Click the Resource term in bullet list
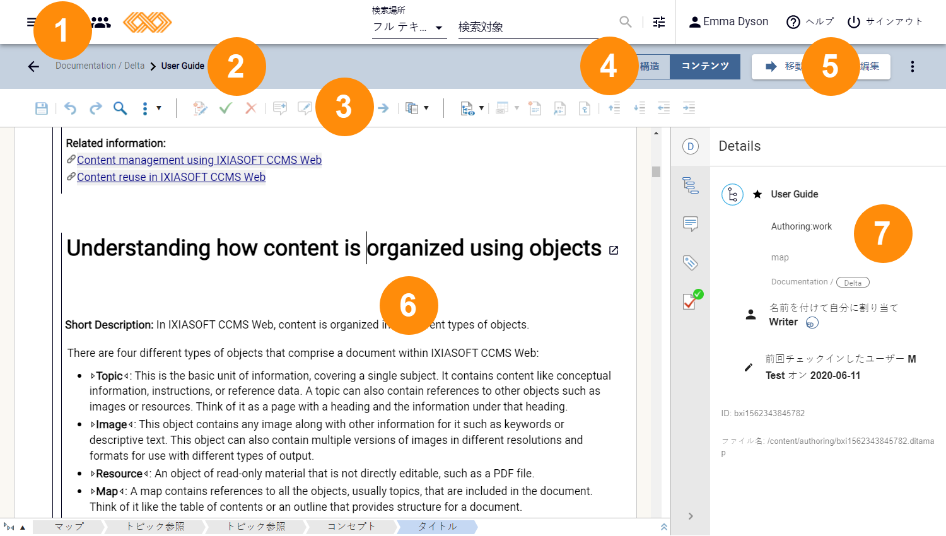The image size is (946, 536). 119,474
